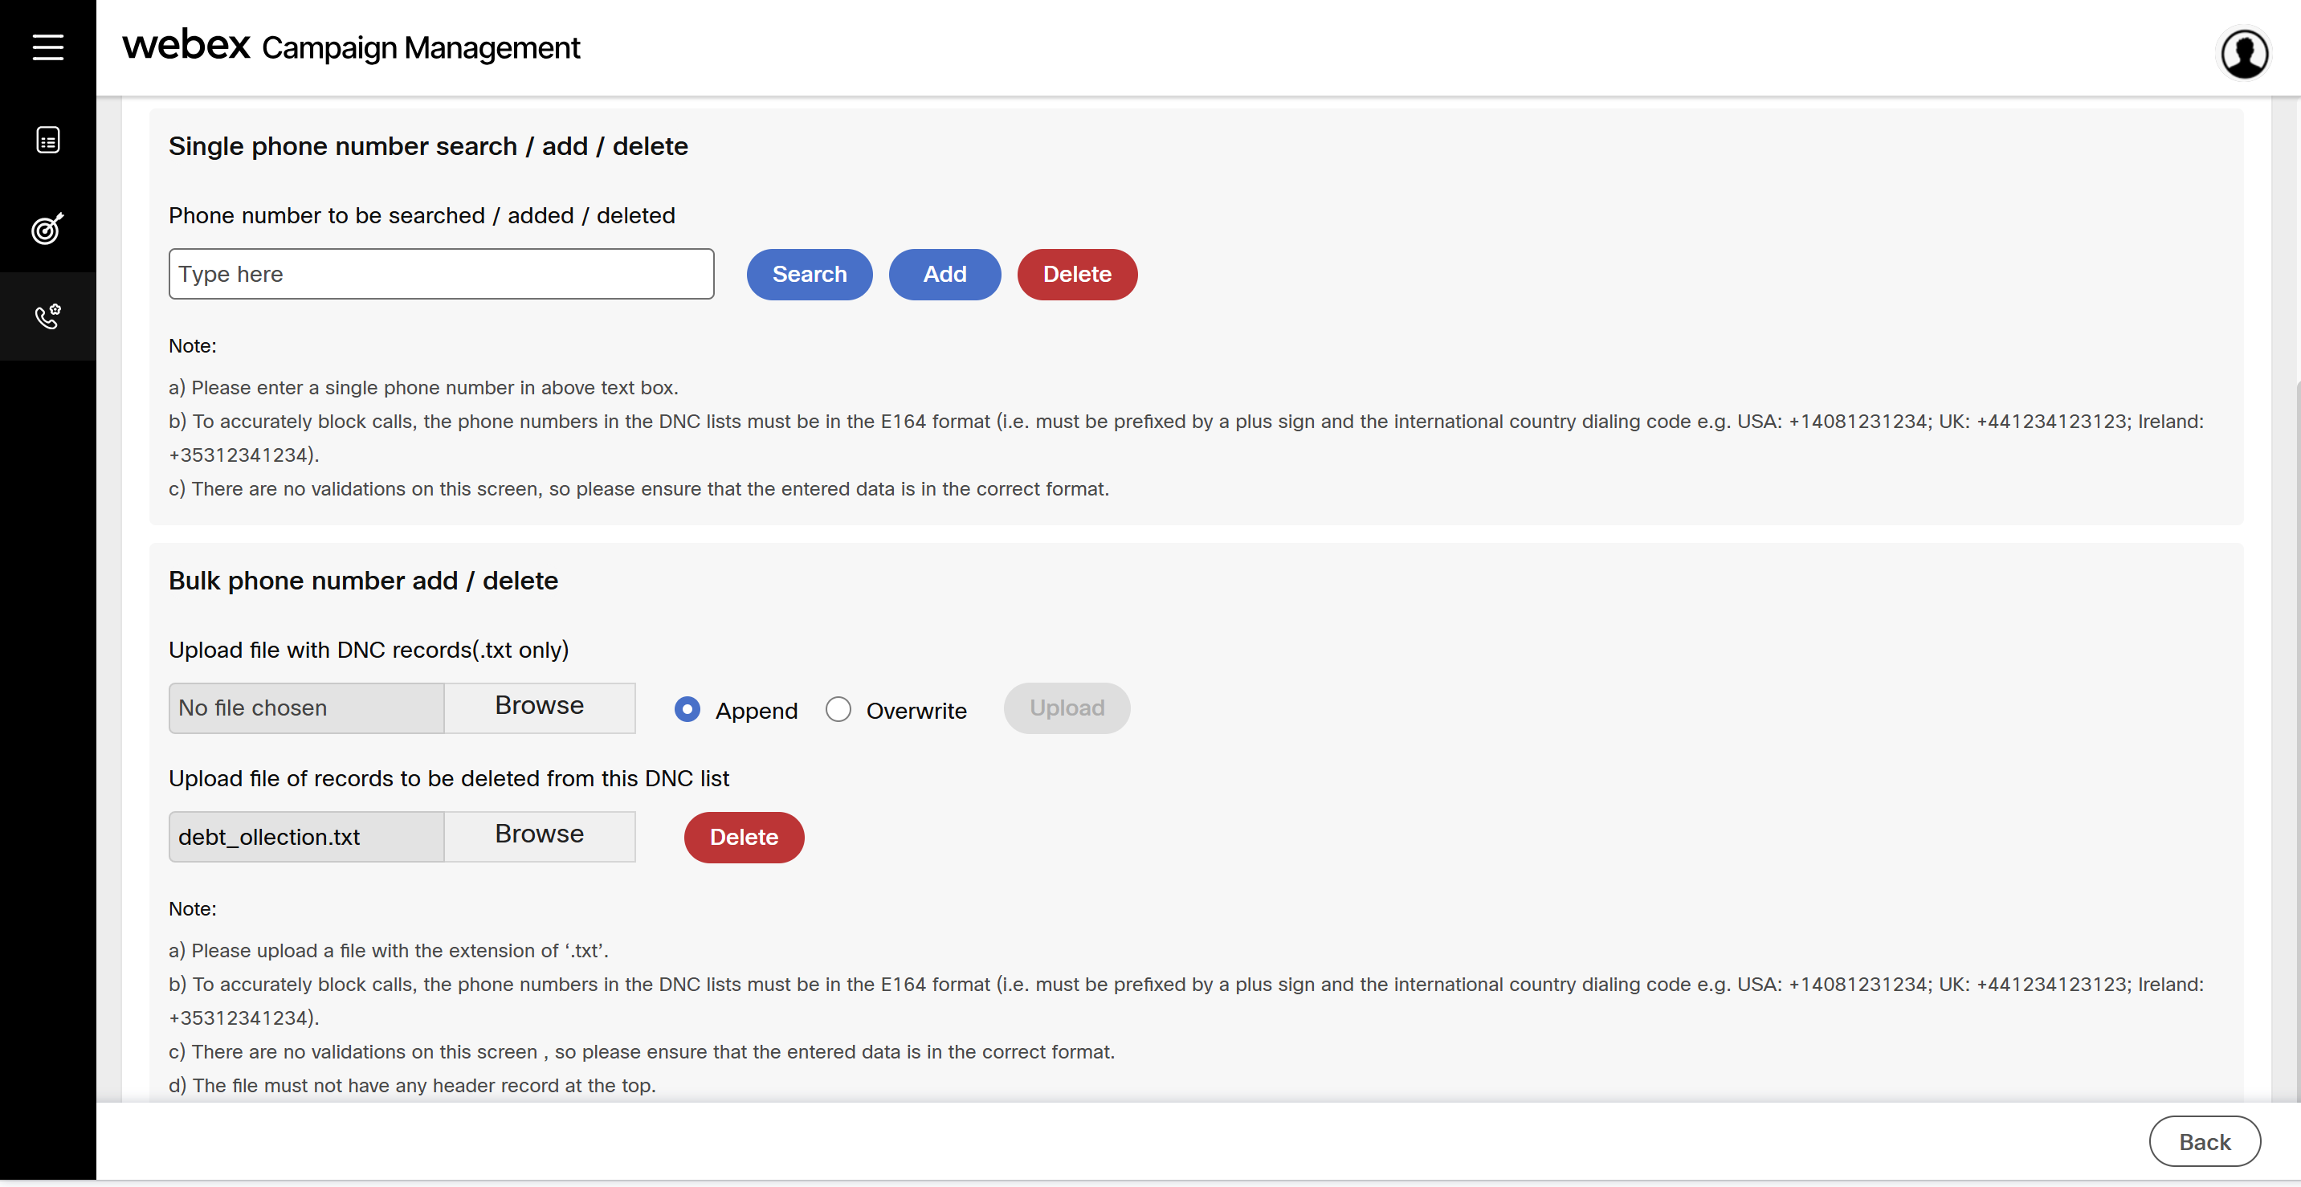Delete the single phone number
The width and height of the screenshot is (2301, 1187).
(1076, 274)
